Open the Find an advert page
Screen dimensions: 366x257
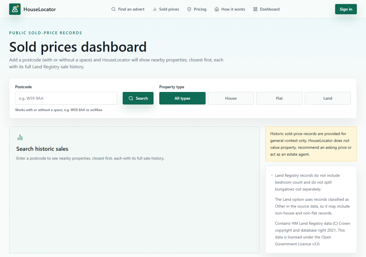pyautogui.click(x=128, y=9)
